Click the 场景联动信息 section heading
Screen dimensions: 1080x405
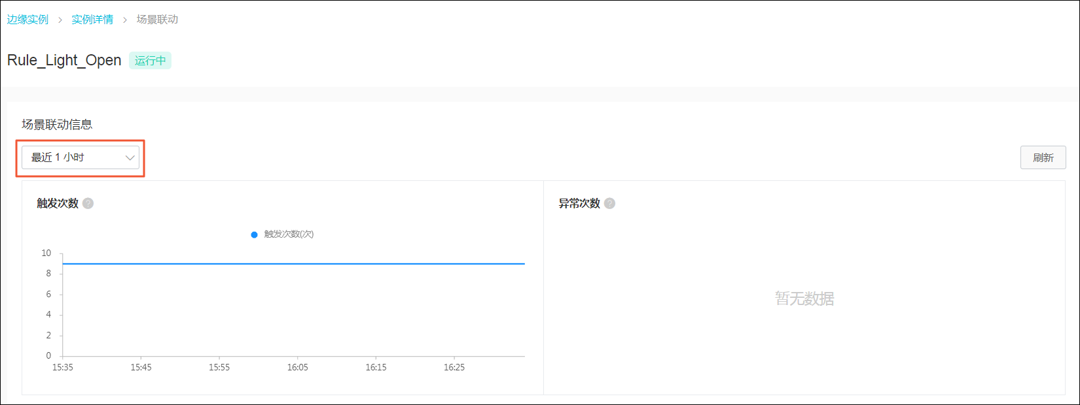[x=57, y=124]
